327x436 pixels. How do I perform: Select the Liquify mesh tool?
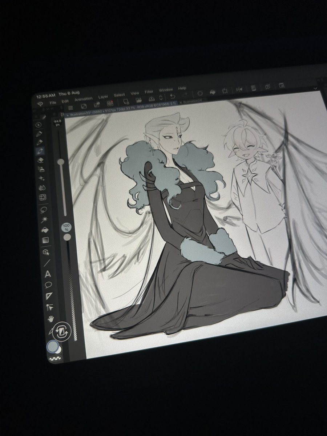point(43,197)
